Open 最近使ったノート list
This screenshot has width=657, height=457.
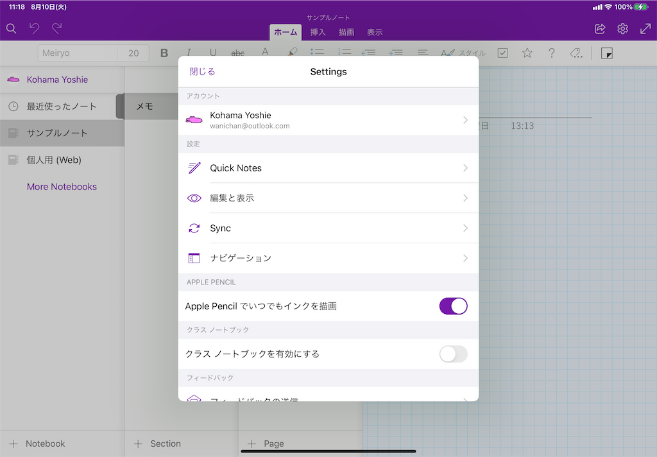coord(62,107)
